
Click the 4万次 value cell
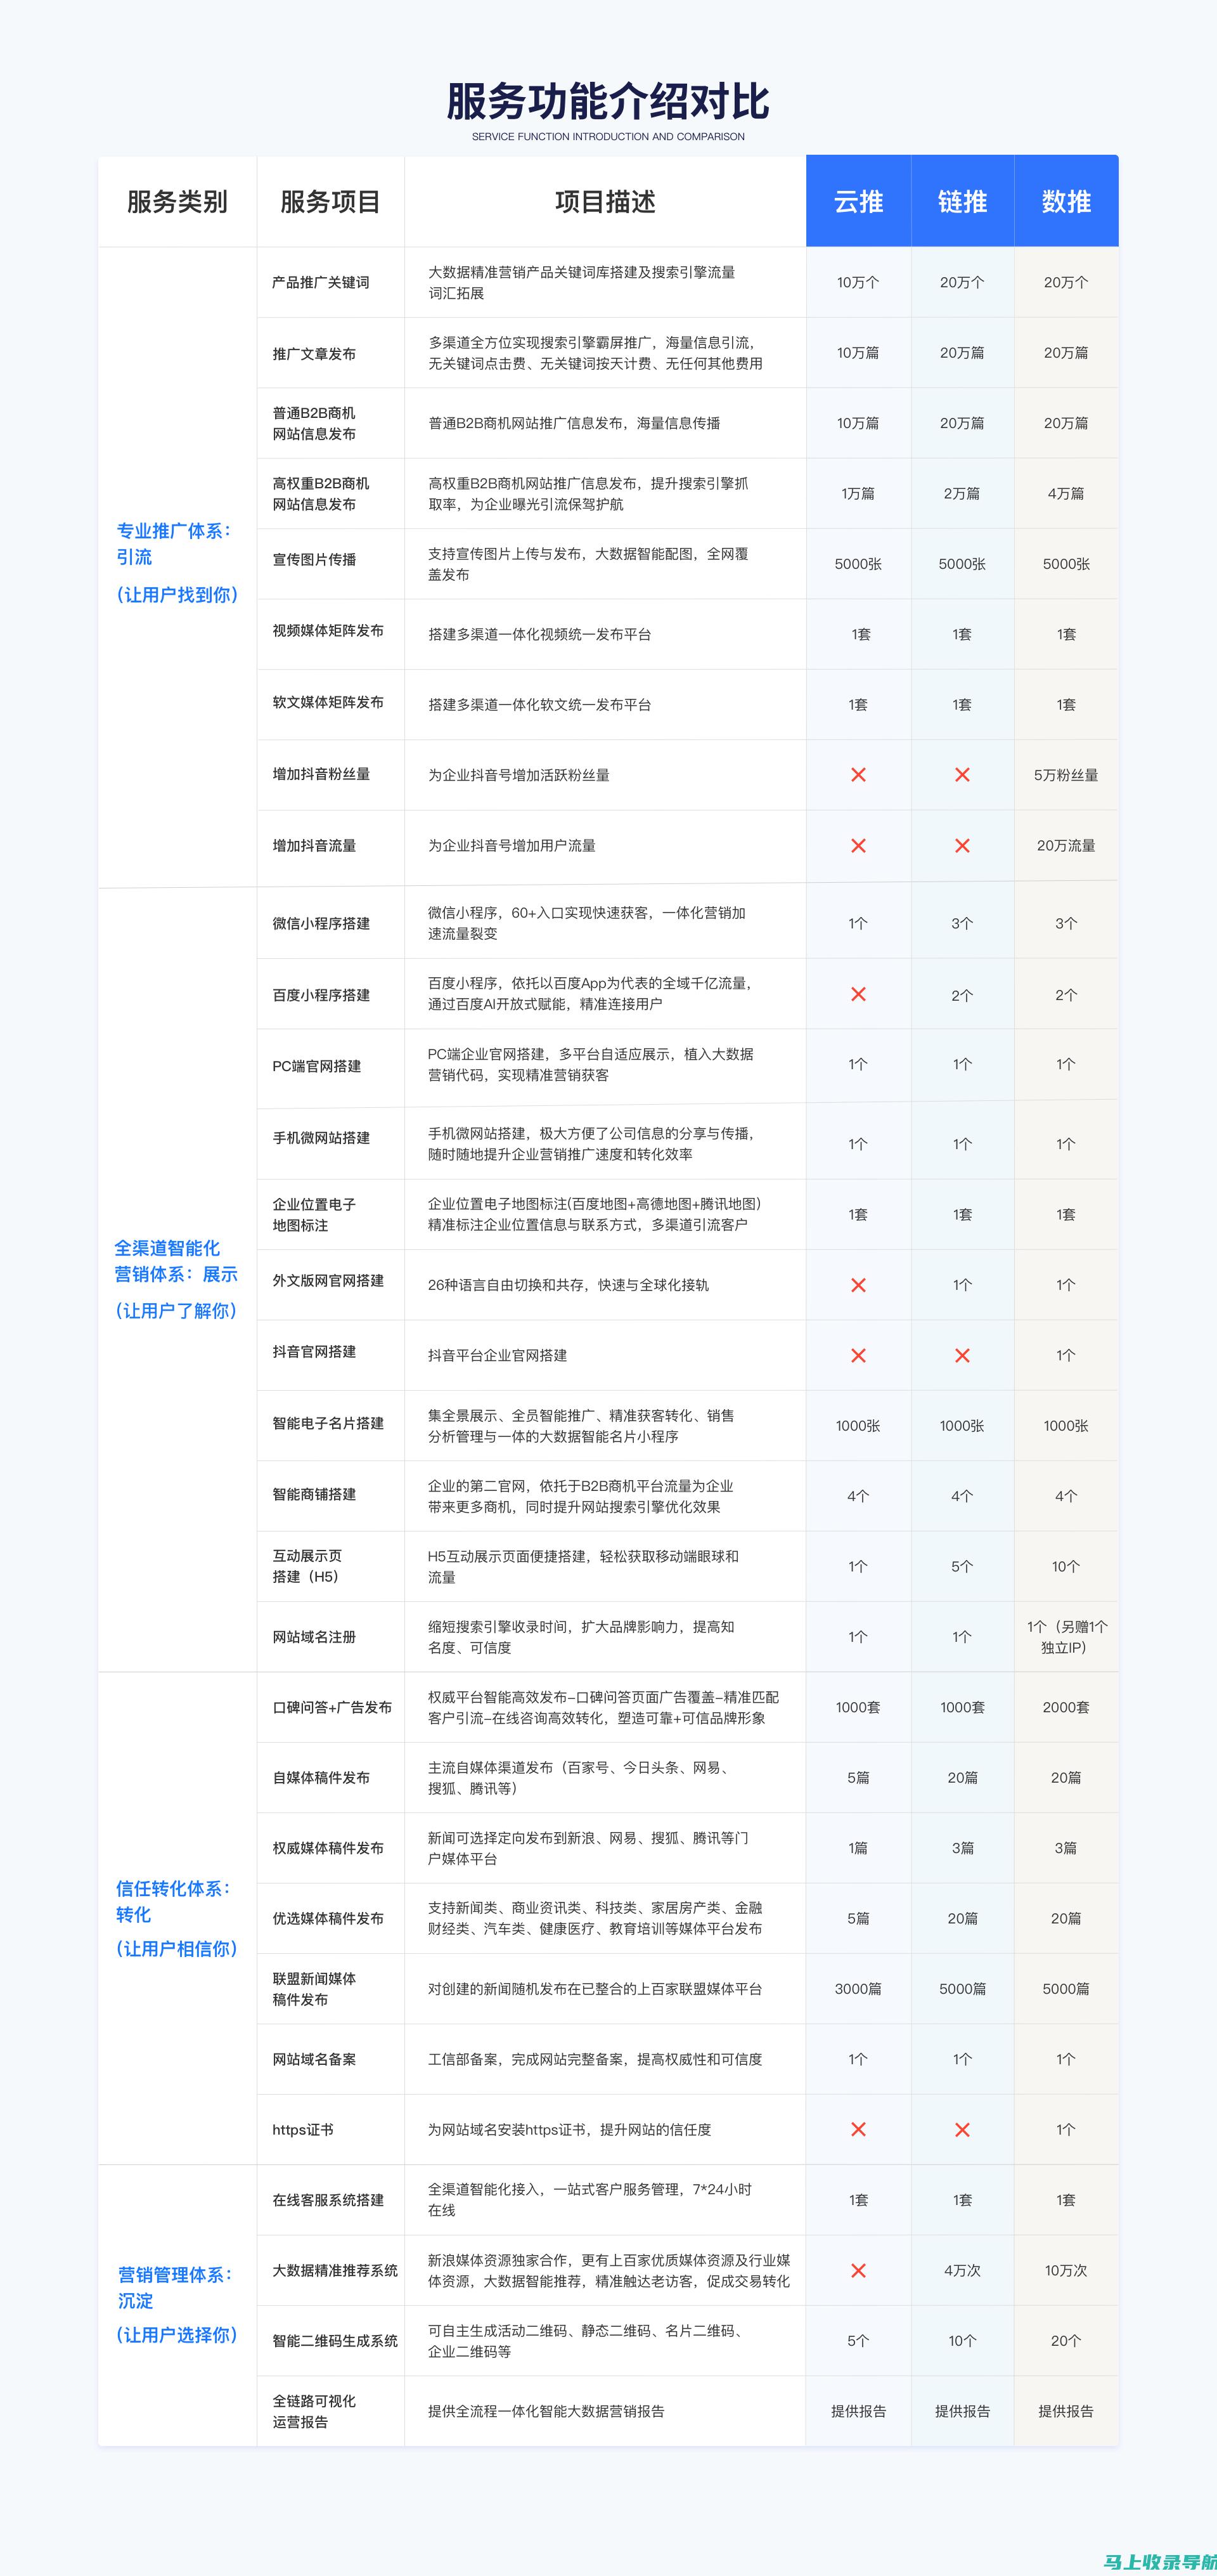(x=962, y=2271)
